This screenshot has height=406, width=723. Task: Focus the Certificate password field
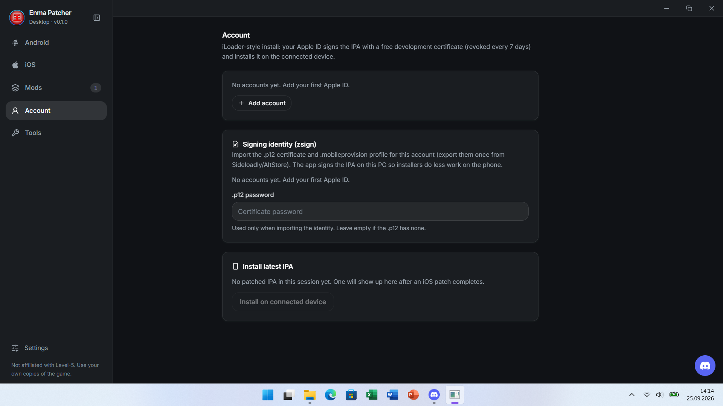point(380,211)
